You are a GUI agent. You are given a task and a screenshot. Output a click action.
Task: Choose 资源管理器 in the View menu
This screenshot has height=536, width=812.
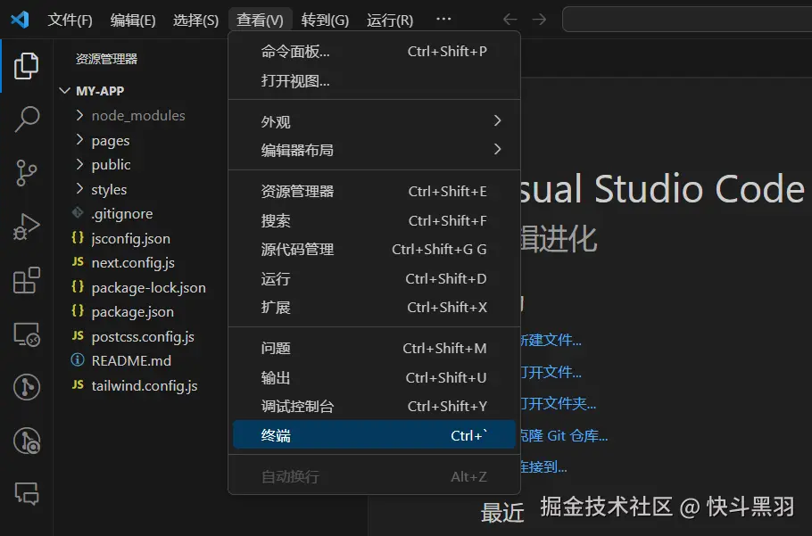click(x=374, y=192)
